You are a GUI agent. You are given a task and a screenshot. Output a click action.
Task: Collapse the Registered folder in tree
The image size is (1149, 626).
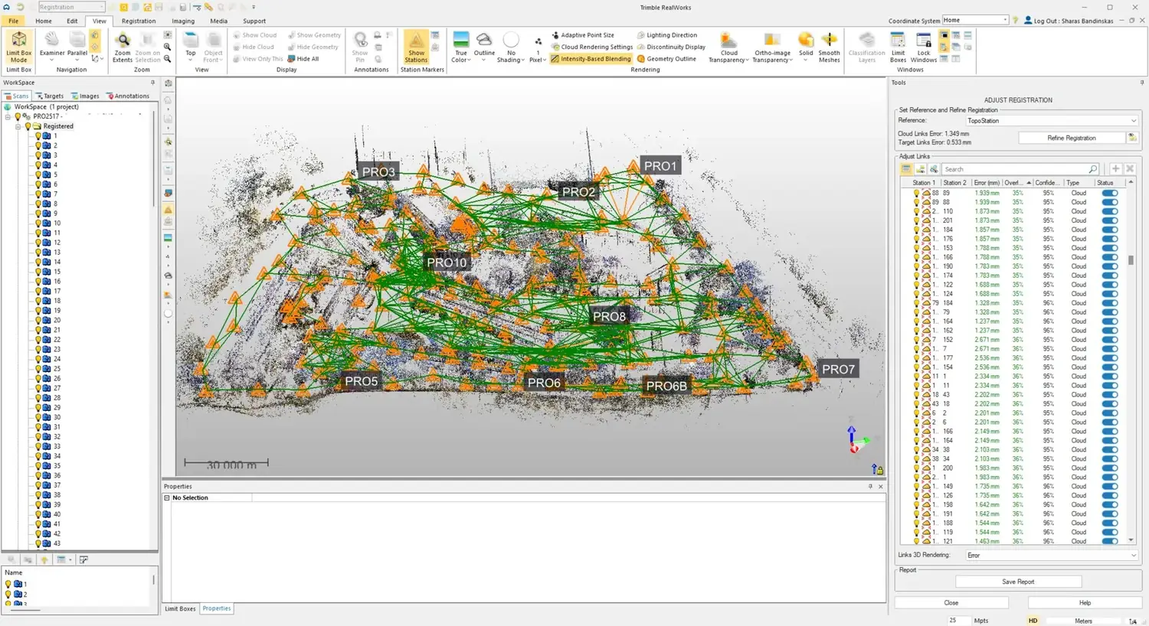[x=18, y=126]
